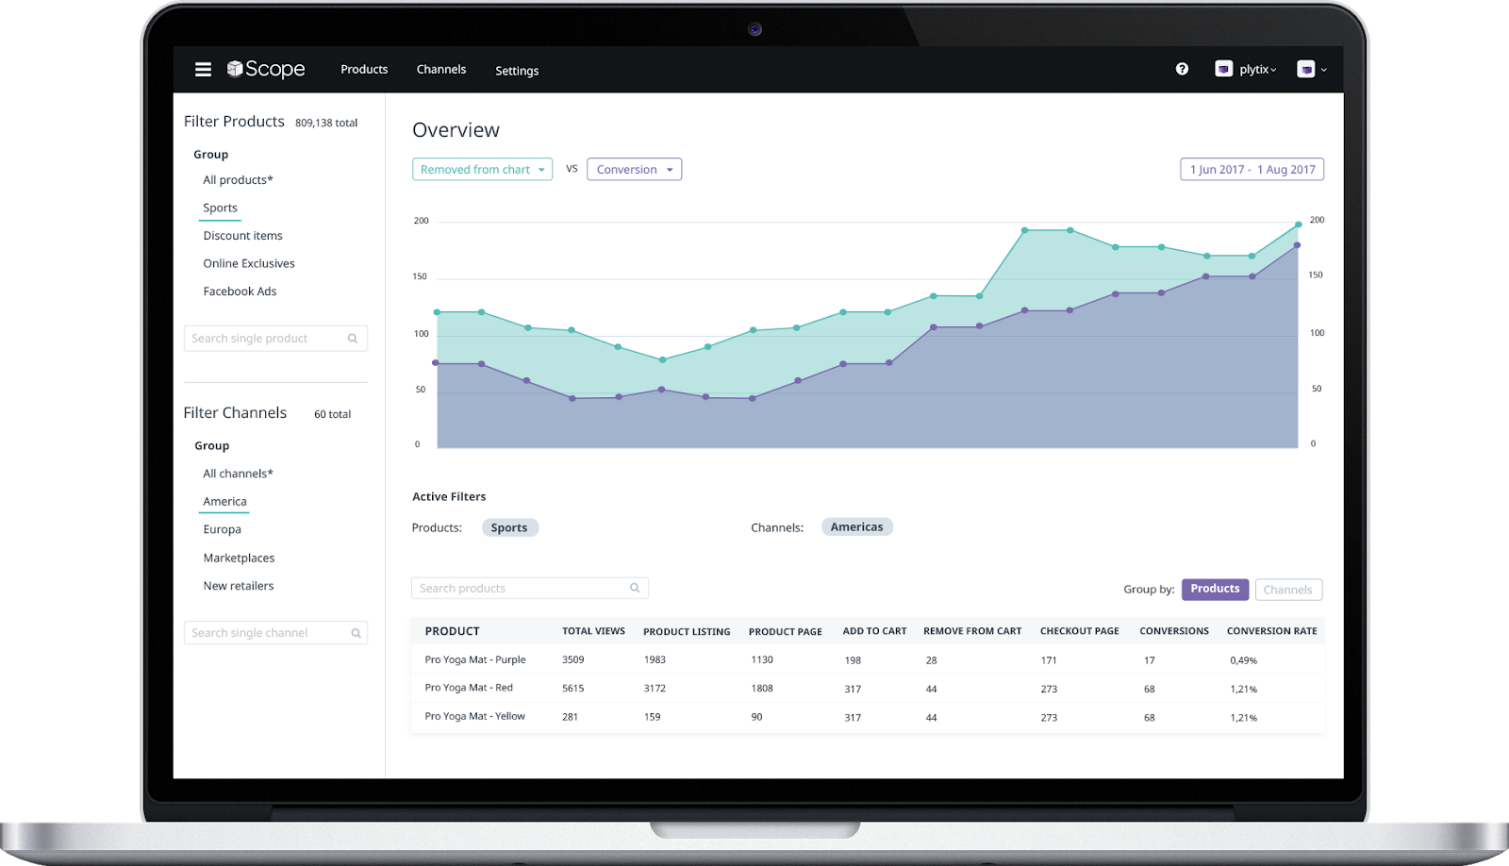Click the plytix account icon
This screenshot has height=866, width=1509.
(1223, 69)
